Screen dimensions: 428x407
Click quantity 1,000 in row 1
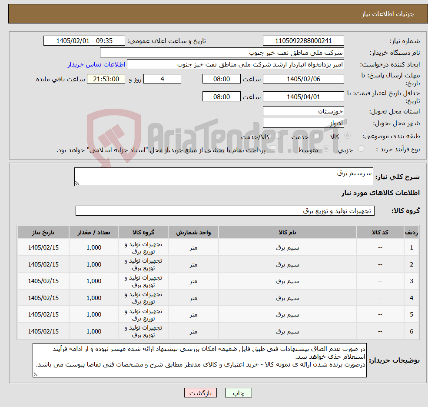[93, 247]
